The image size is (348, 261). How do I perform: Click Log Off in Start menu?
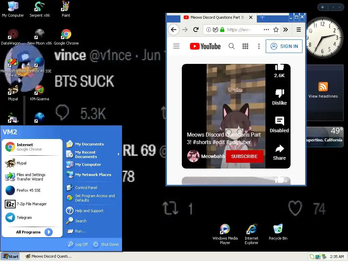click(78, 244)
